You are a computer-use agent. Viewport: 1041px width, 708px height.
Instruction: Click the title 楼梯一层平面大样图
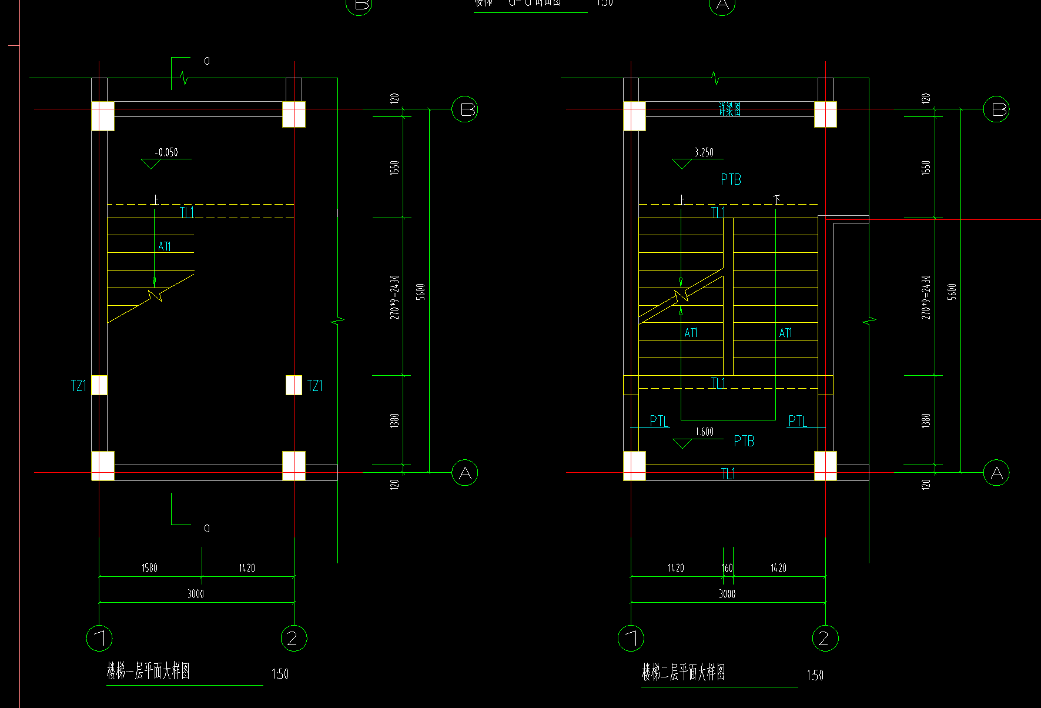click(x=148, y=671)
